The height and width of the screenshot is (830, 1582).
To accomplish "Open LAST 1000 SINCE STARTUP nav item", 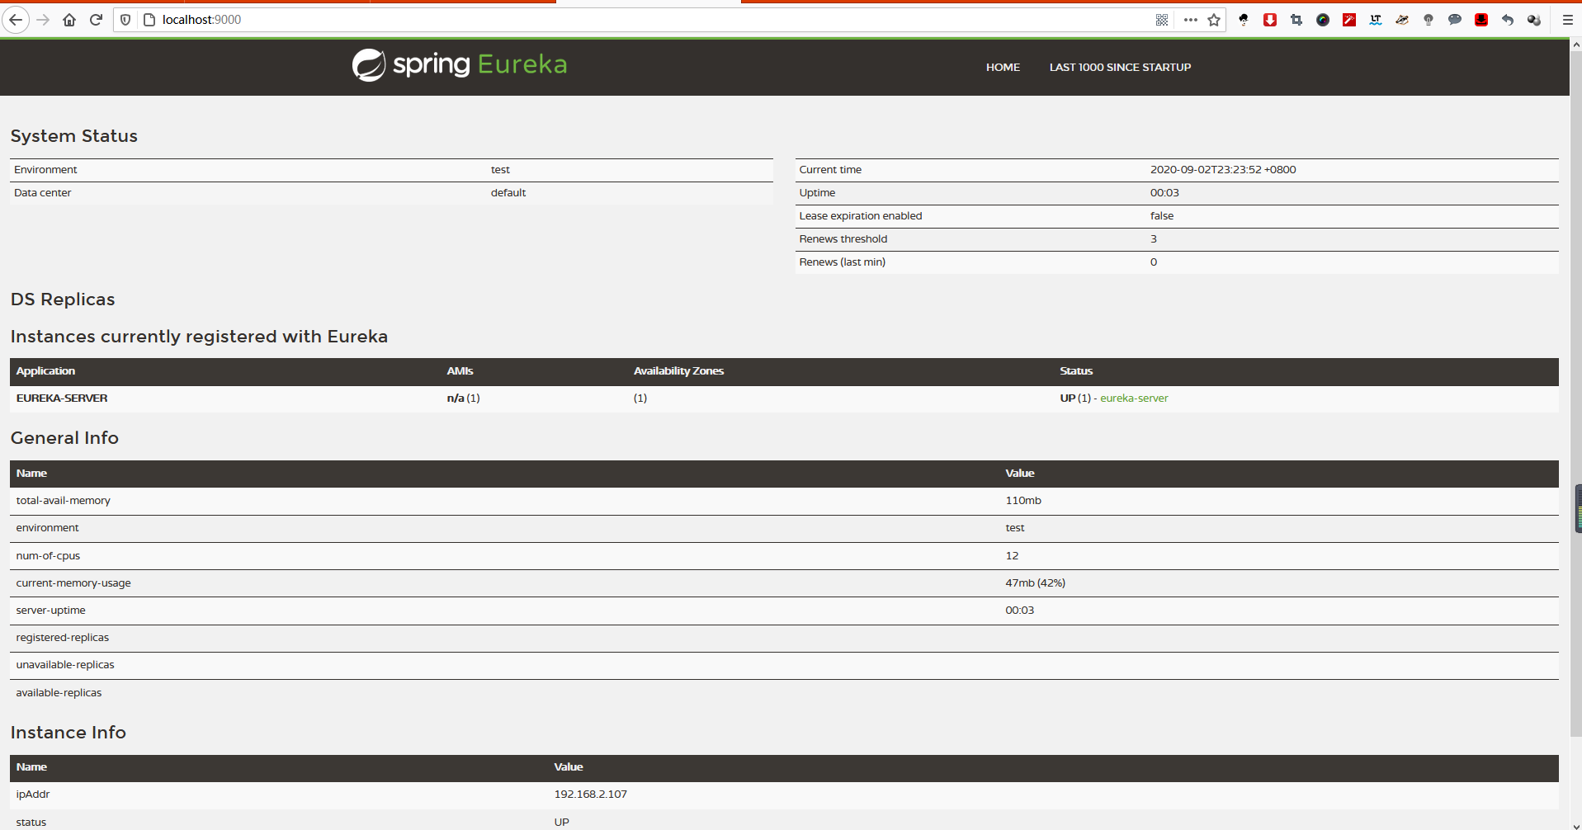I will (1120, 68).
